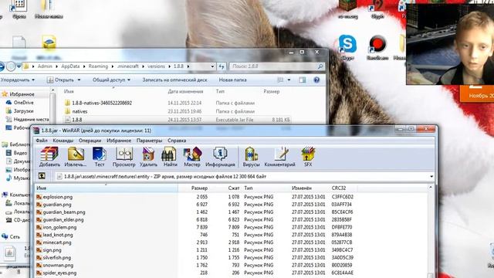Select guardian_elder.png in the archive

coord(63,219)
